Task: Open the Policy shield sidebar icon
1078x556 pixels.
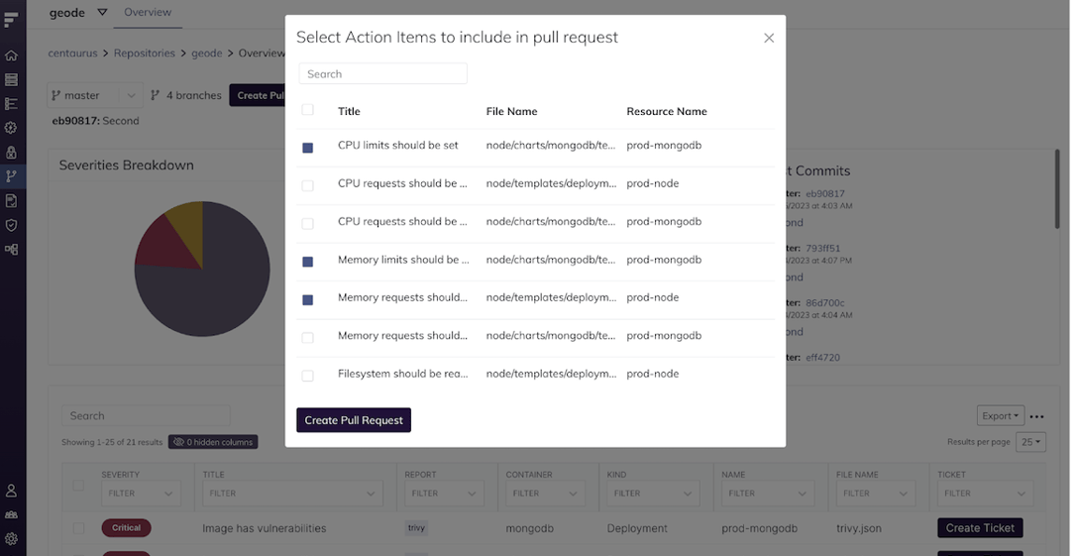Action: click(11, 225)
